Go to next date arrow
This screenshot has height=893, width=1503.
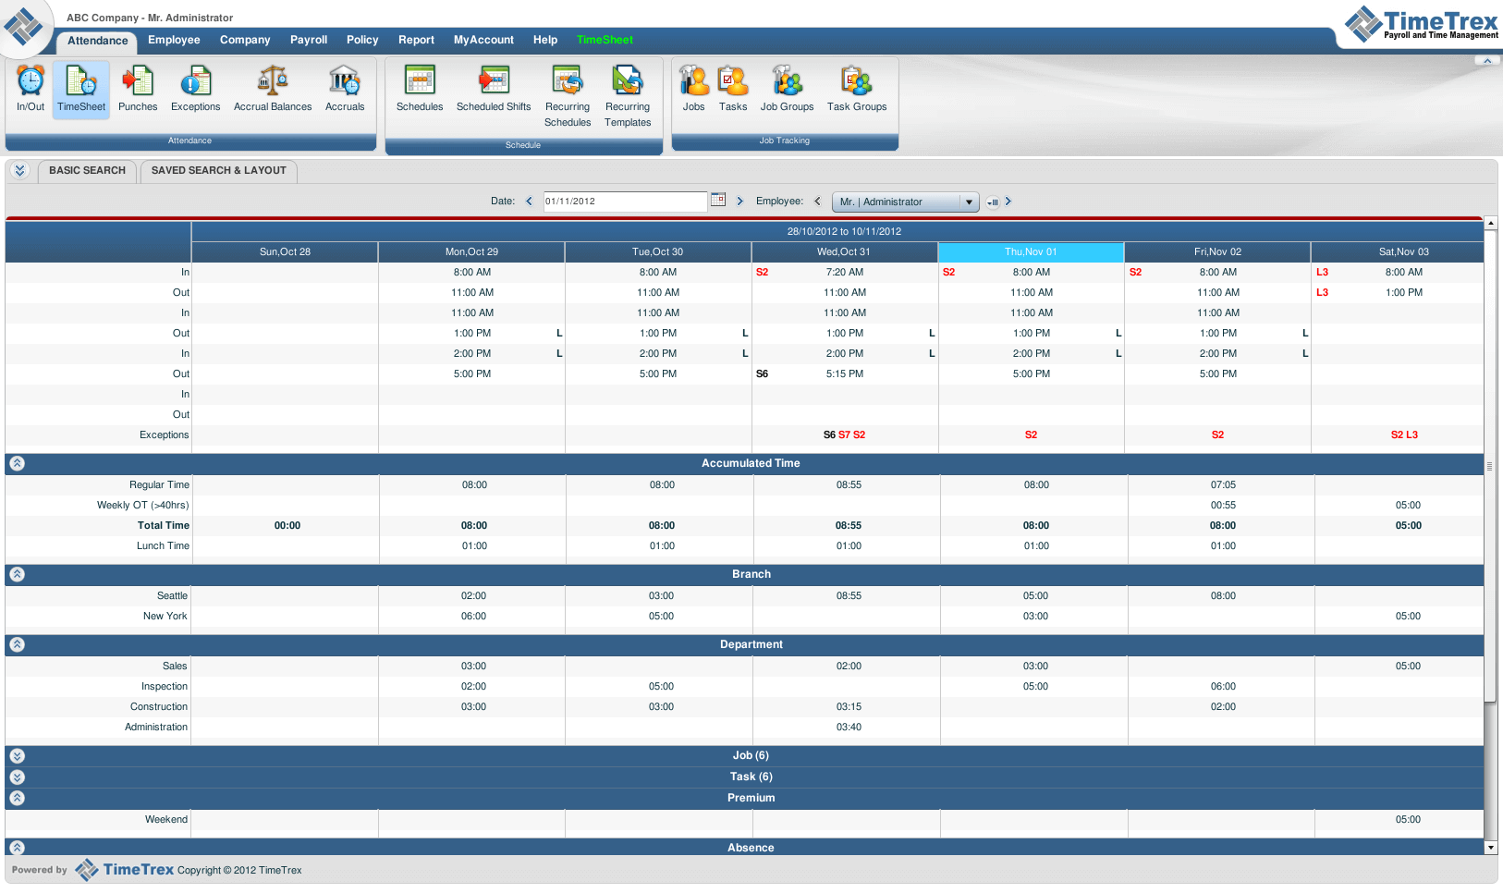[739, 202]
